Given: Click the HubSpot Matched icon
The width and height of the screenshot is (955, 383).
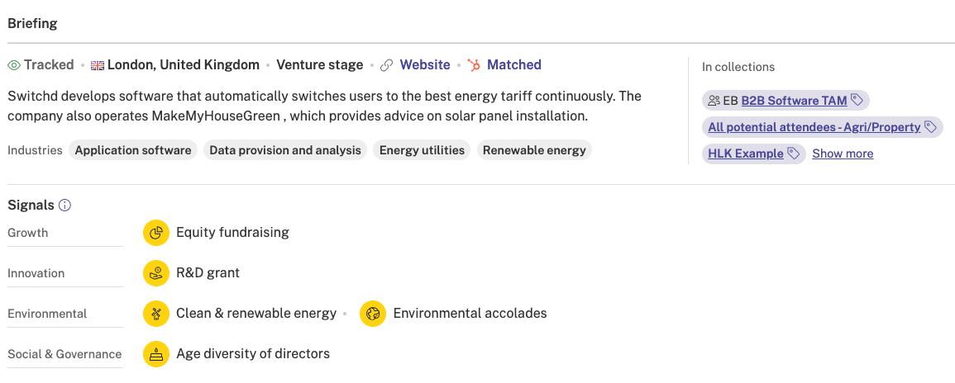Looking at the screenshot, I should pyautogui.click(x=474, y=65).
